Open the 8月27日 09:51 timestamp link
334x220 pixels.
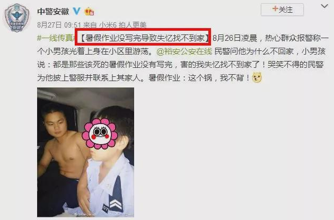pyautogui.click(x=59, y=25)
